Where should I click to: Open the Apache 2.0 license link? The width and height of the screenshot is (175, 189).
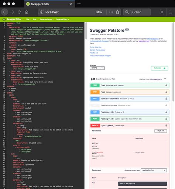pos(94,53)
